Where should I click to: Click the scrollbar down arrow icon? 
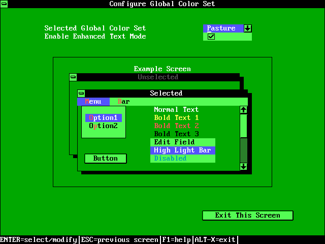point(244,167)
